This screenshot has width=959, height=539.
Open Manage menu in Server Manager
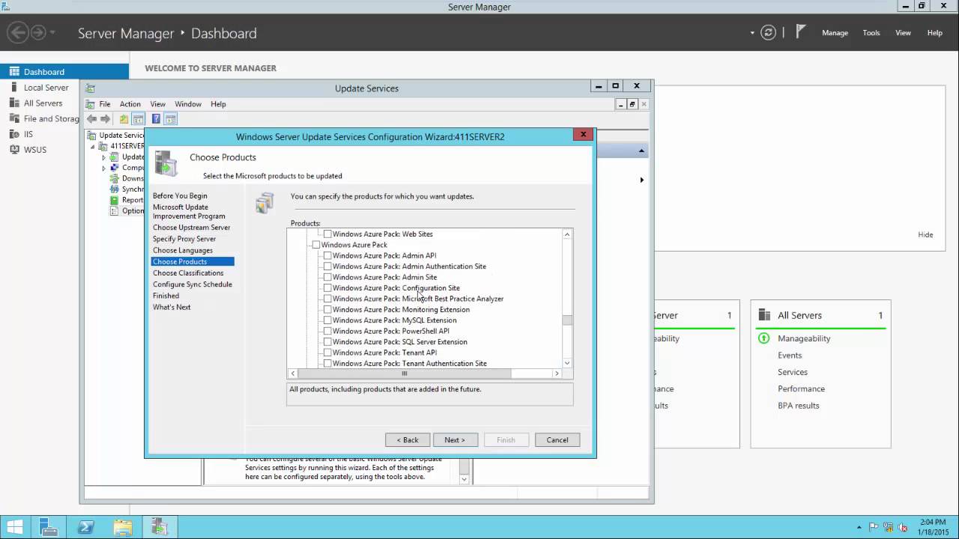(x=835, y=33)
